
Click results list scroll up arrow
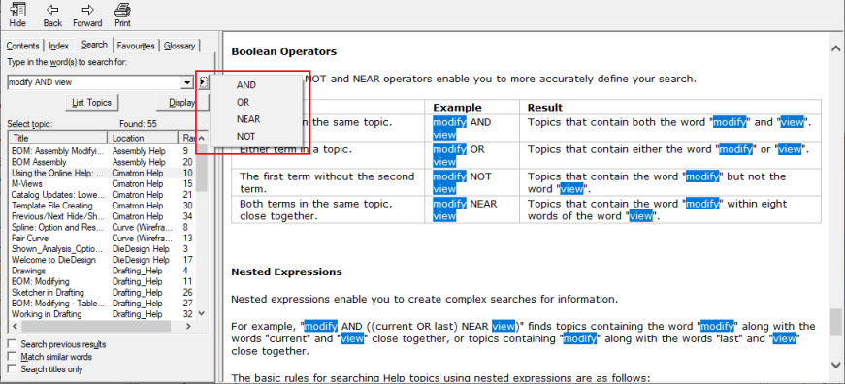pos(202,139)
